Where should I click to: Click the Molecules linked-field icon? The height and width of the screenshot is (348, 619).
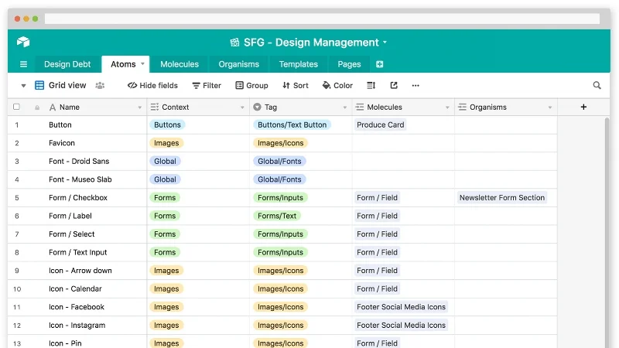360,107
